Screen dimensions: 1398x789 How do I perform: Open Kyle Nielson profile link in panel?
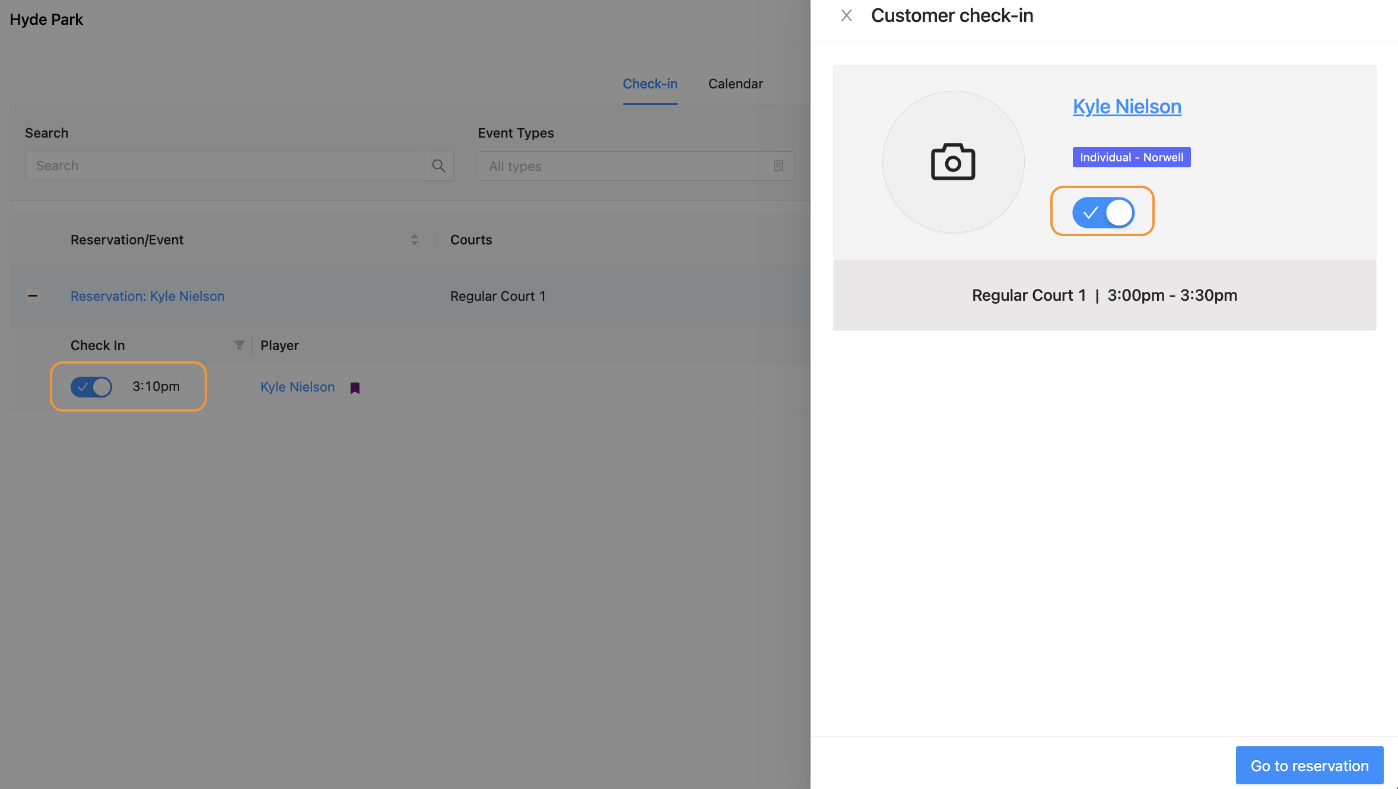point(1126,106)
